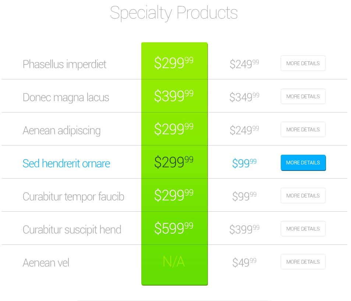Click MORE DETAILS for Aenean vel

pos(303,262)
